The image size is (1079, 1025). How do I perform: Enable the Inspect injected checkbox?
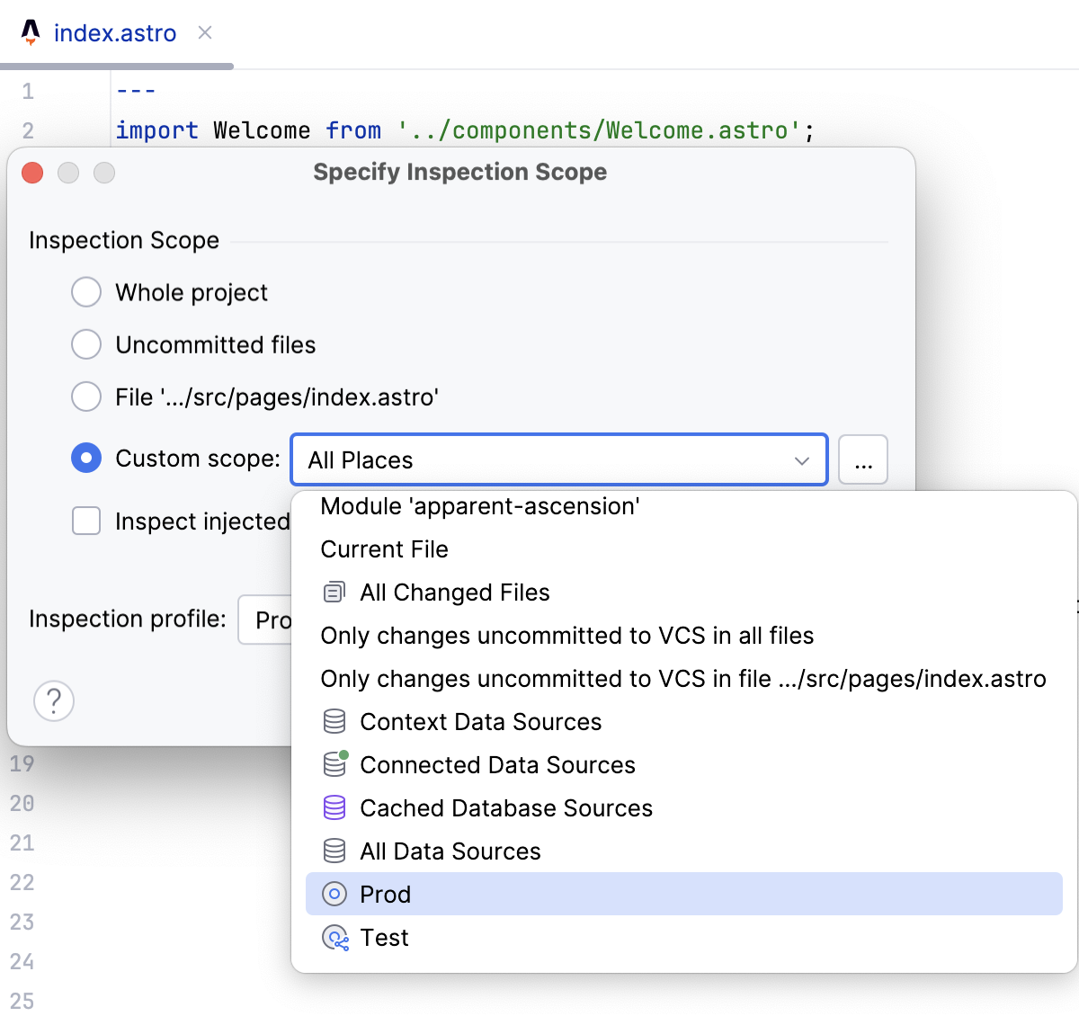(86, 521)
